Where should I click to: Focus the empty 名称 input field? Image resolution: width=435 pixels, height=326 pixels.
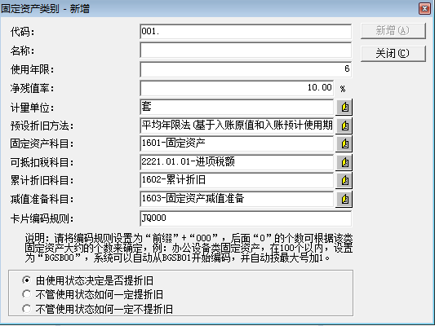click(x=246, y=51)
